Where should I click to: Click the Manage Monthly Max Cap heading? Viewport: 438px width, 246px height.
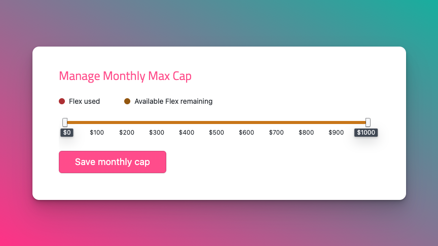125,76
